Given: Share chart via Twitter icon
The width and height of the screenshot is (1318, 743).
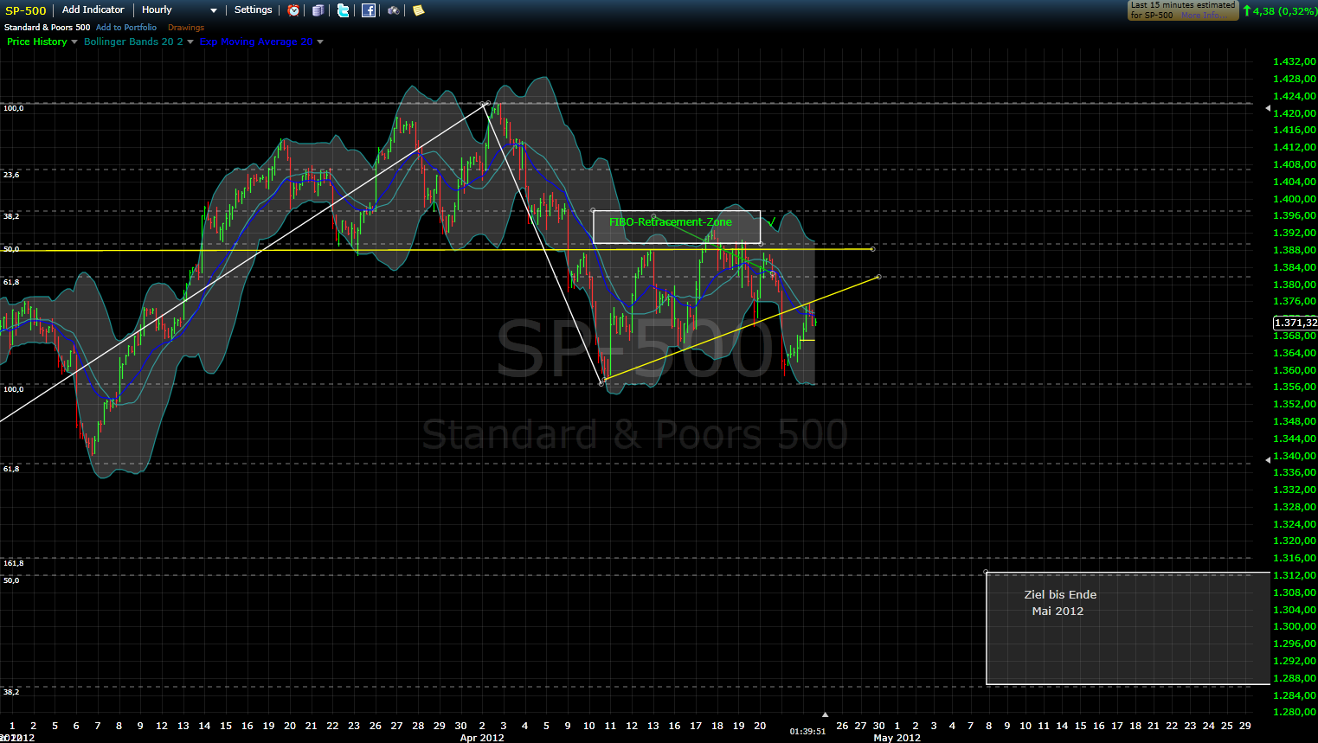Looking at the screenshot, I should [344, 10].
